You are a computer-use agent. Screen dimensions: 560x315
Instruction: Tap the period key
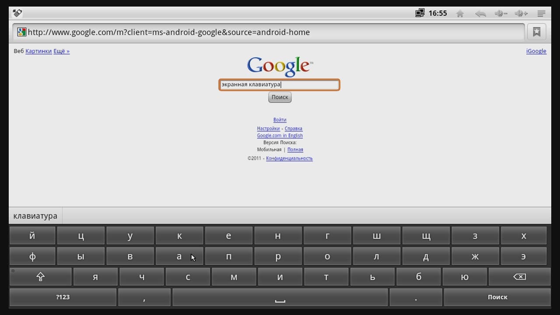point(416,297)
